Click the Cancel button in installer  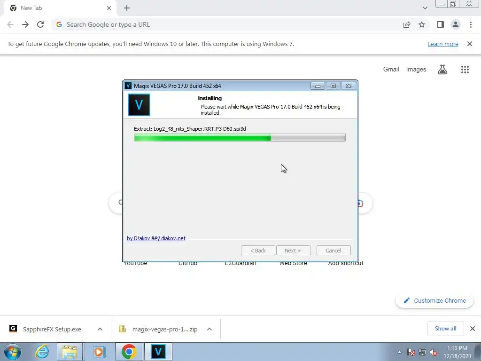(x=334, y=251)
